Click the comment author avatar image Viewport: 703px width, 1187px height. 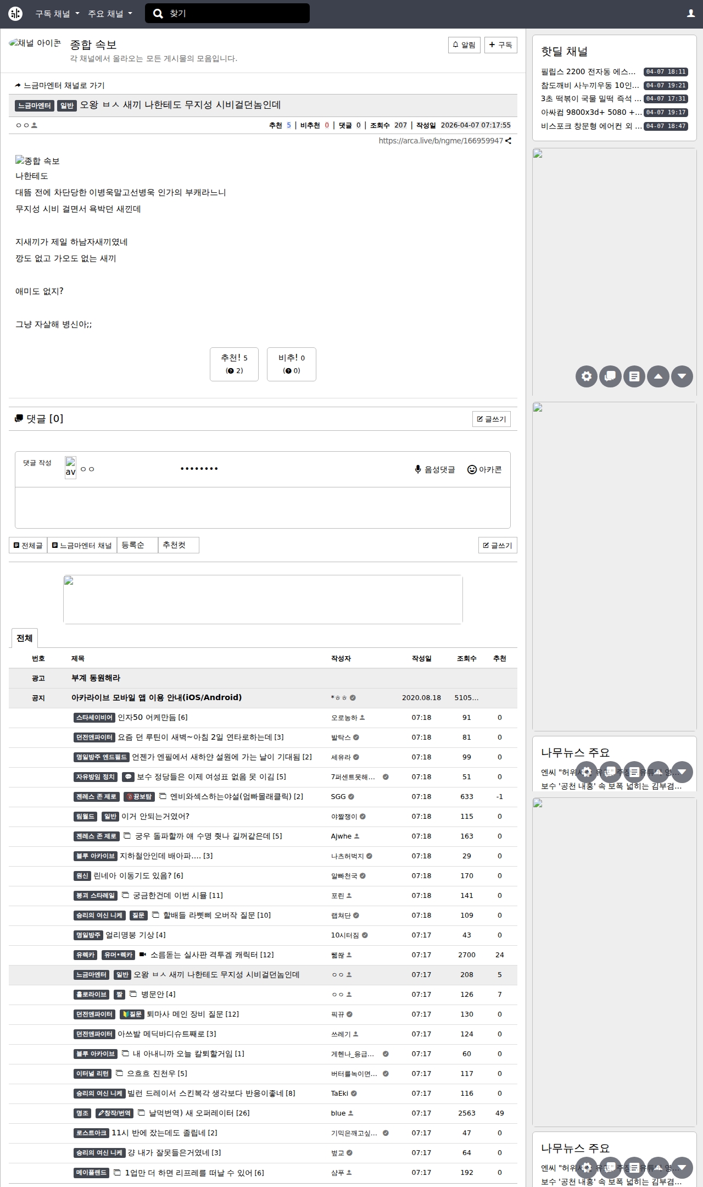point(70,468)
